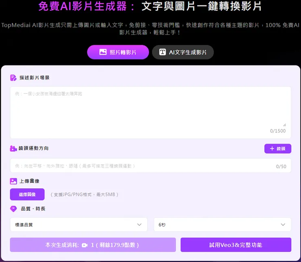This screenshot has width=301, height=262.
Task: Click the 本次生成消耗 generate button
Action: [93, 245]
